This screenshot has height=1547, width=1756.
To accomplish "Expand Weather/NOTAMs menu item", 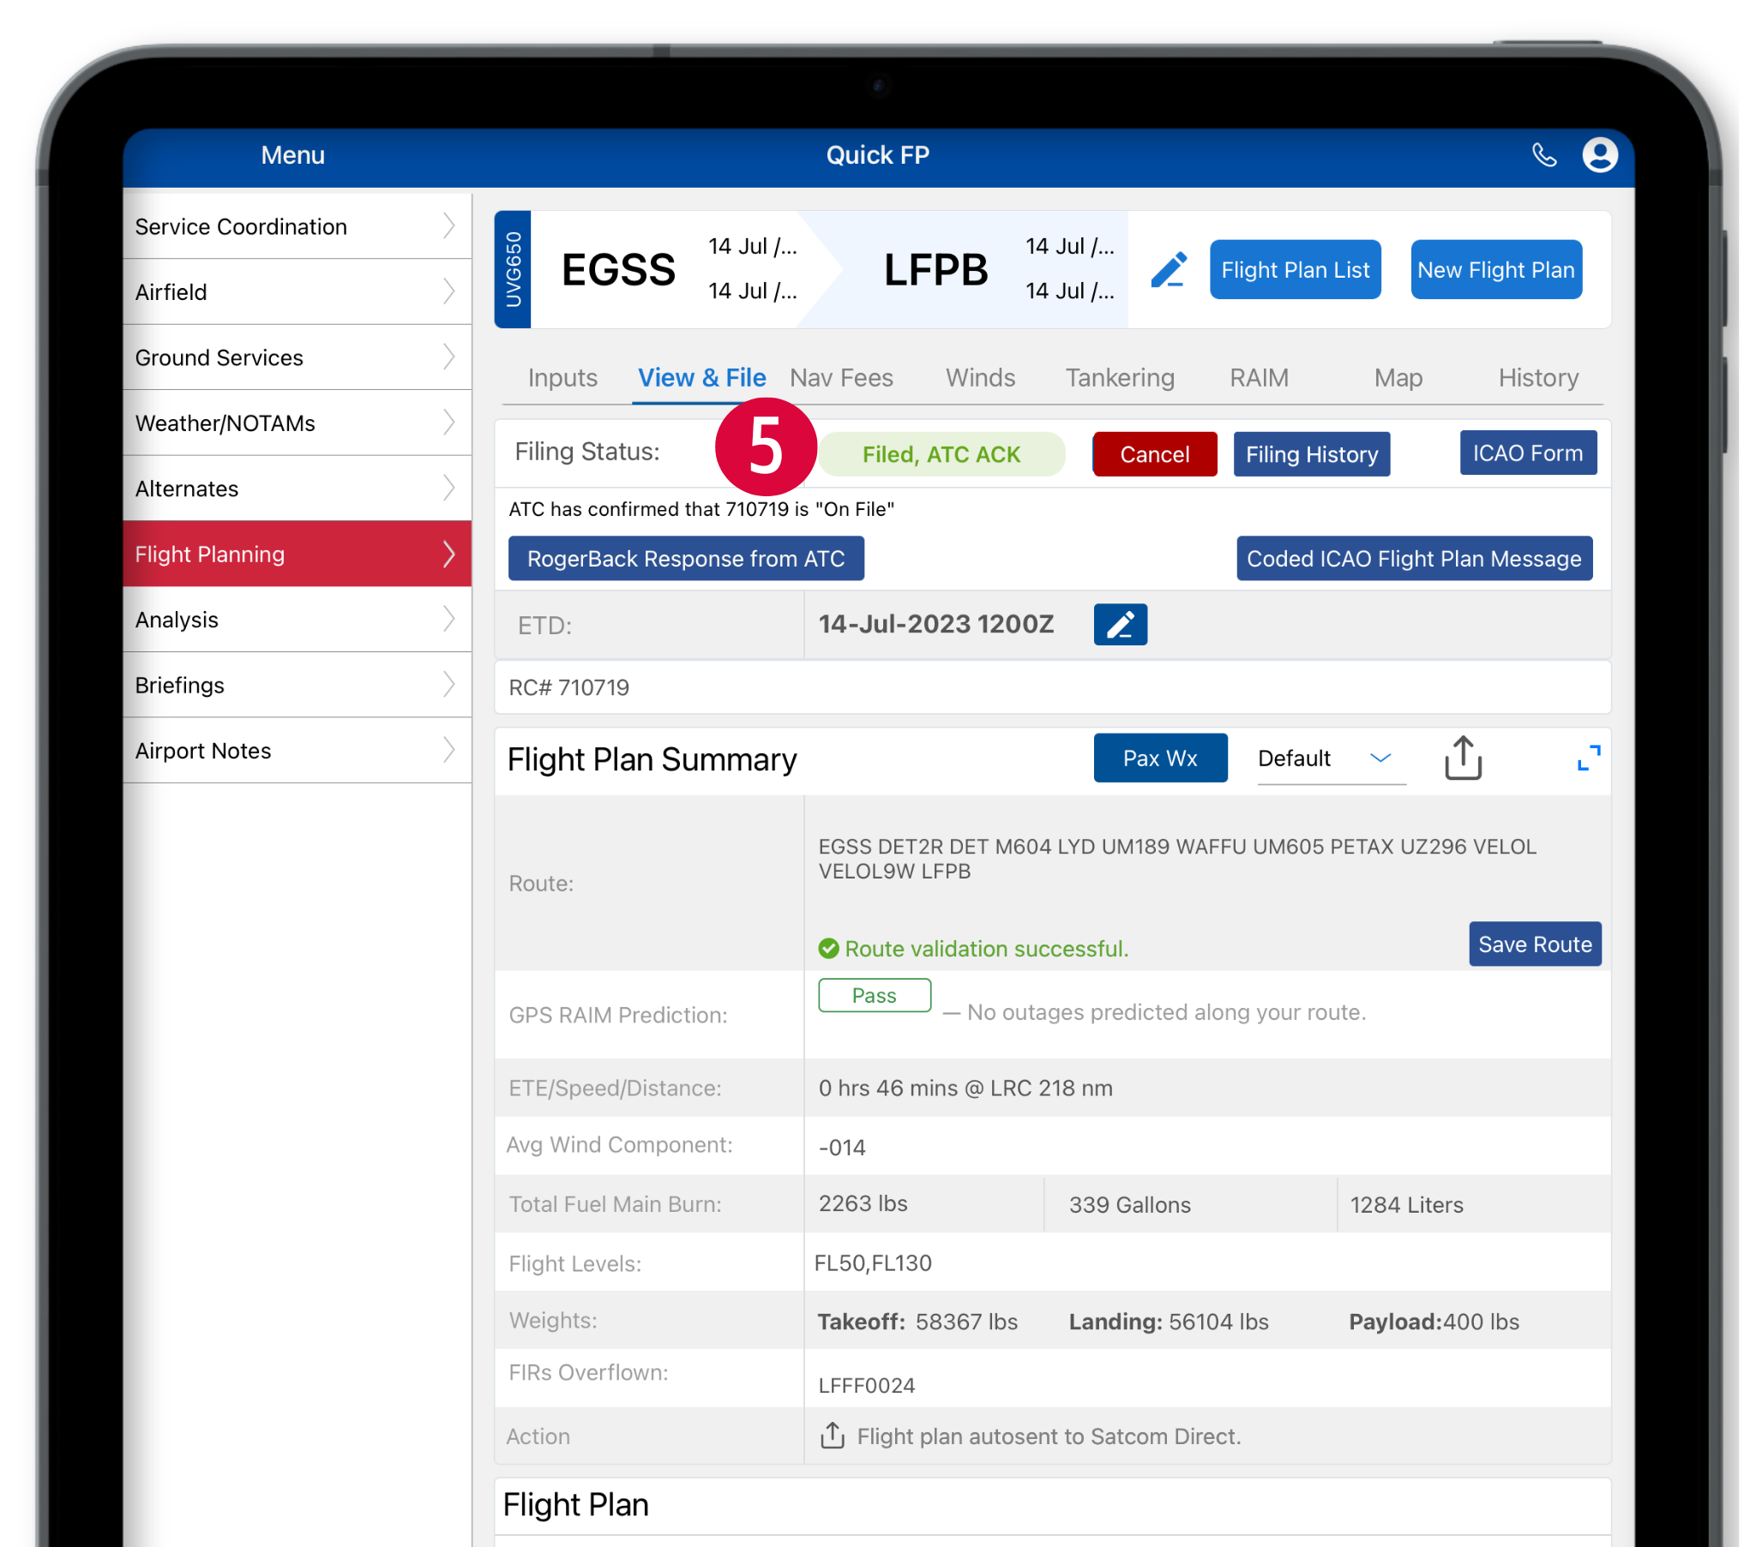I will click(297, 423).
